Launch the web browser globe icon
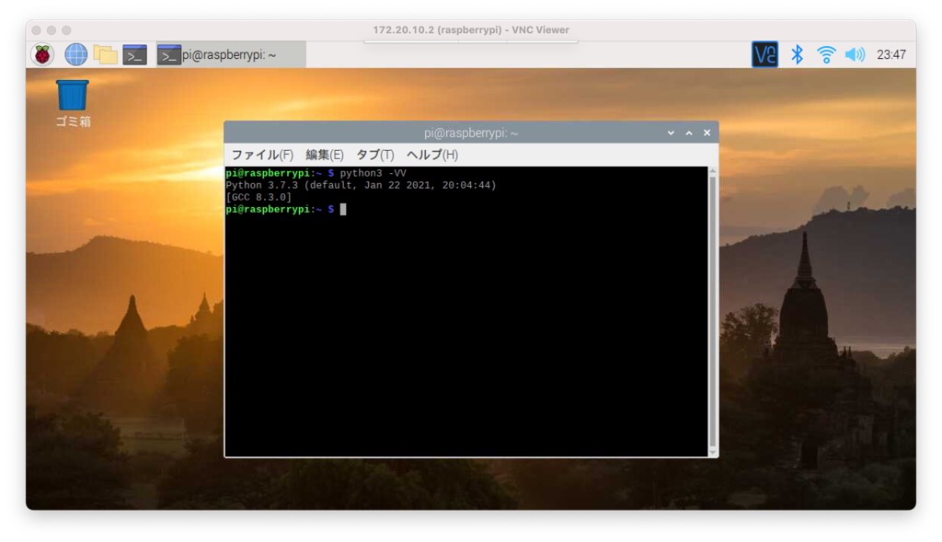942x542 pixels. click(75, 54)
